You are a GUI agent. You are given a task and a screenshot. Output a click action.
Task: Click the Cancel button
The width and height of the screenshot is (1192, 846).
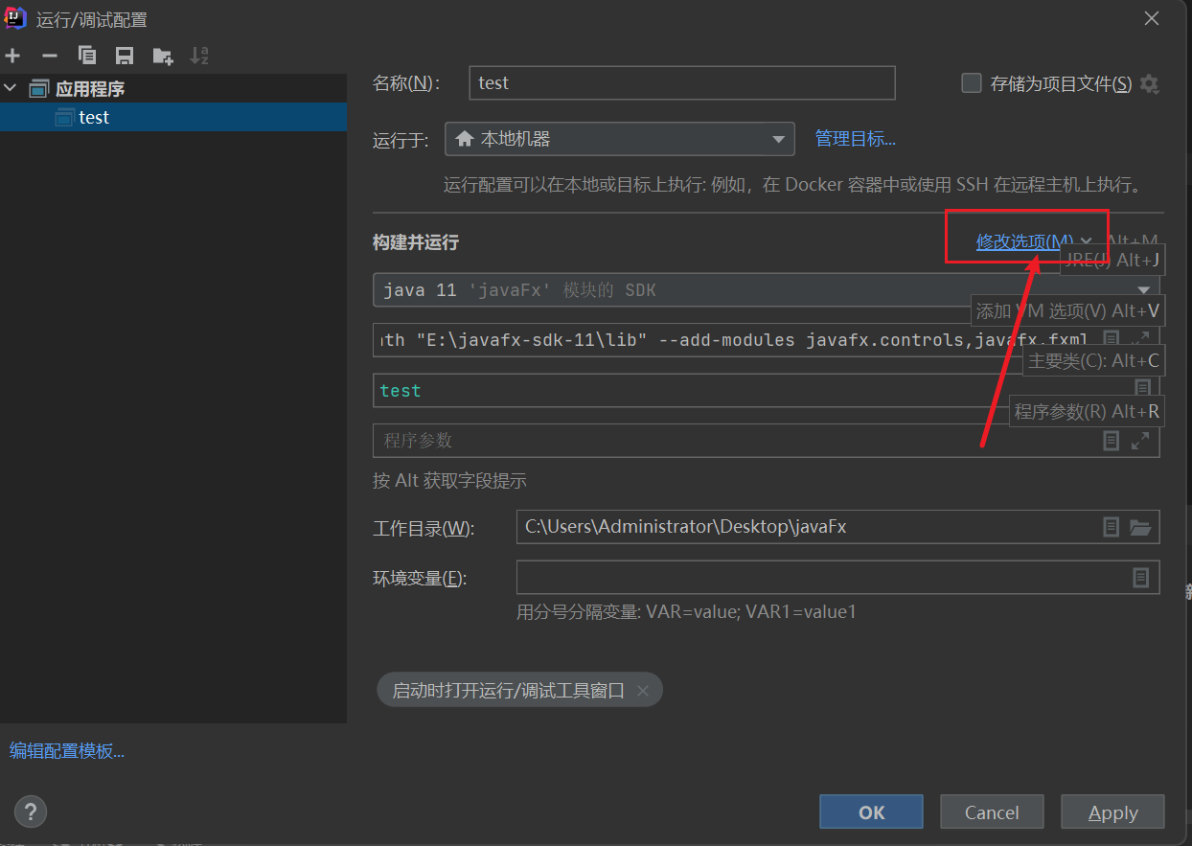tap(992, 812)
